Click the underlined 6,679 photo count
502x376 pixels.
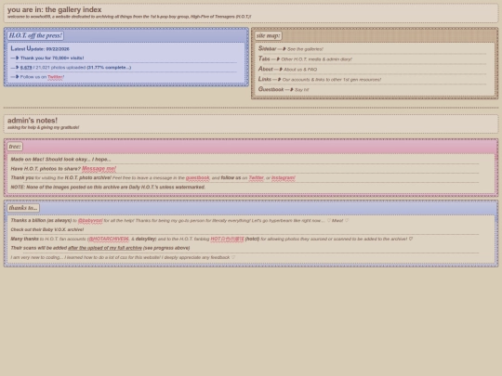coord(26,68)
